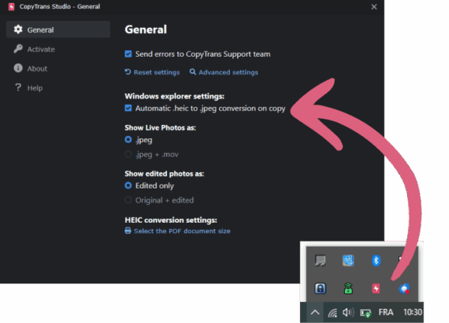Image resolution: width=449 pixels, height=323 pixels.
Task: Click the key icon beside Activate
Action: (18, 49)
